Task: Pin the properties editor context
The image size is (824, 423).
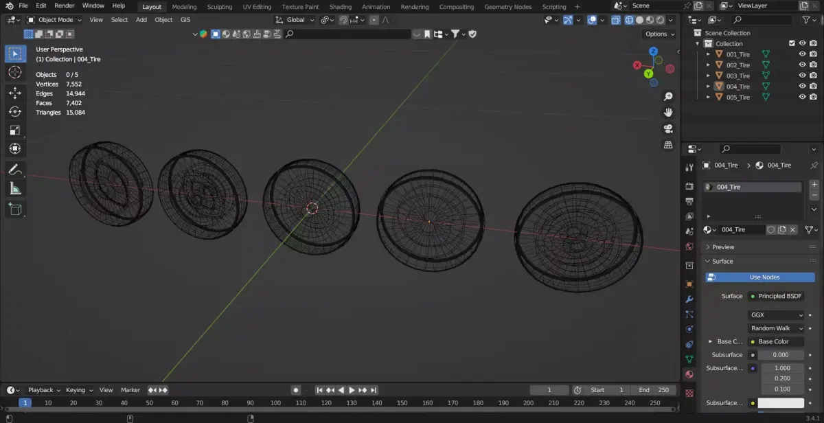Action: point(814,165)
